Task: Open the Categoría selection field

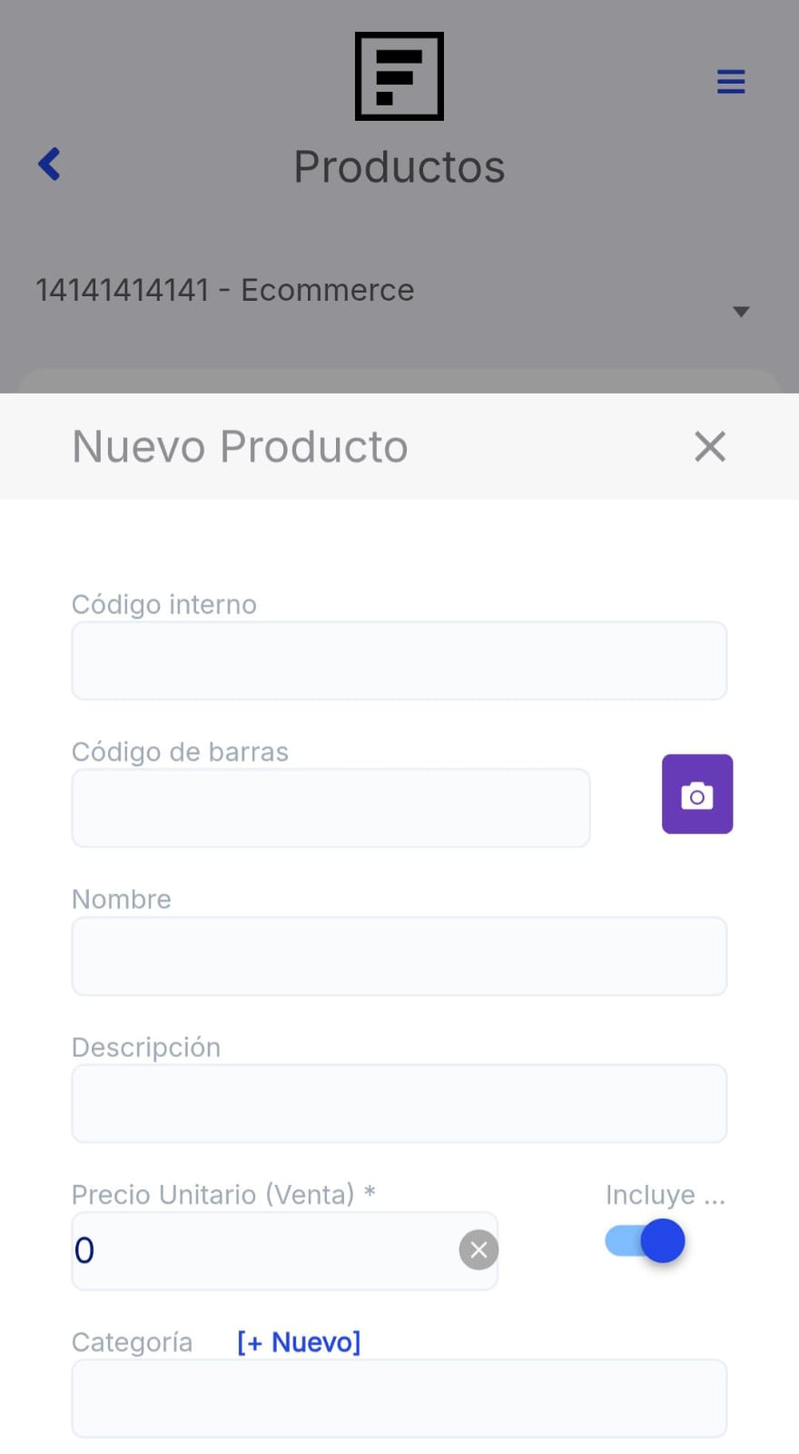Action: [x=399, y=1399]
